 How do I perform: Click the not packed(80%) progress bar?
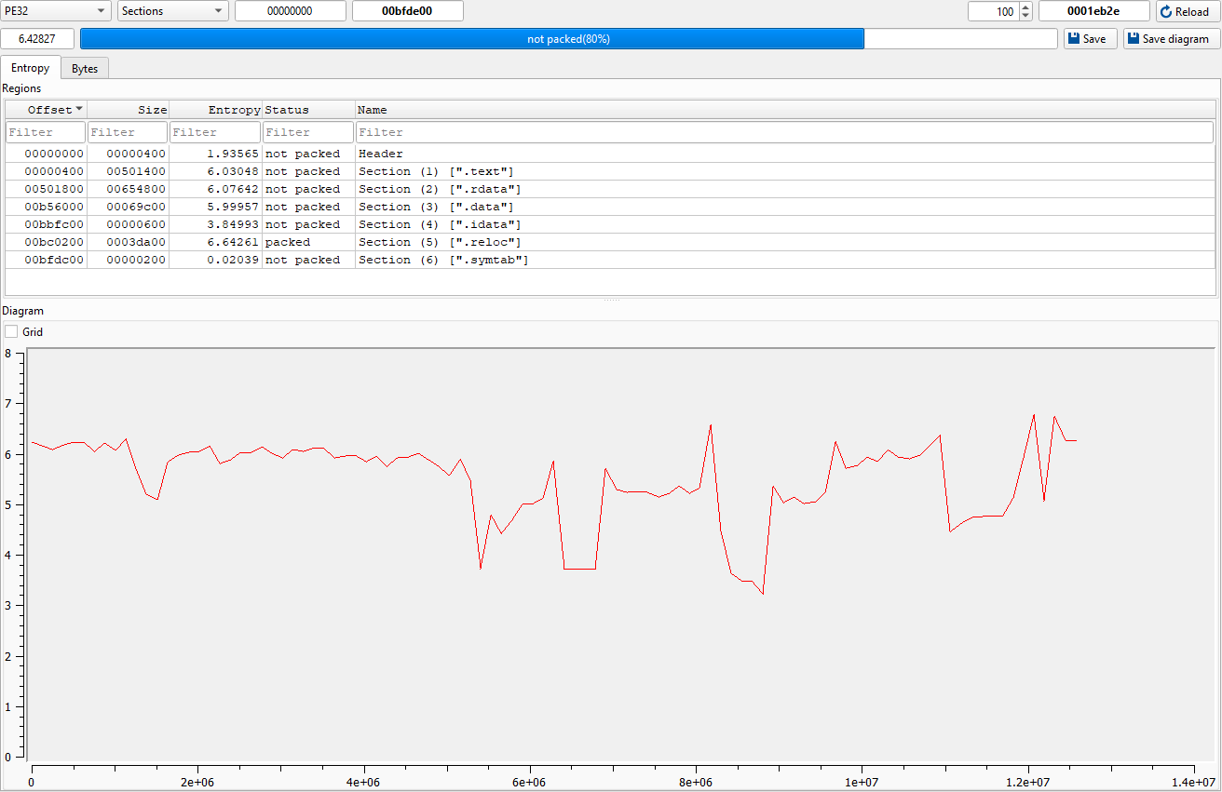[568, 39]
